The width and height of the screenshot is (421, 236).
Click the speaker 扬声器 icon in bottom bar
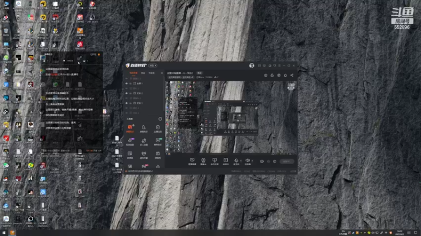click(x=247, y=162)
